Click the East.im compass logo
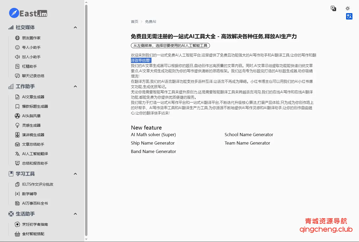 14,13
